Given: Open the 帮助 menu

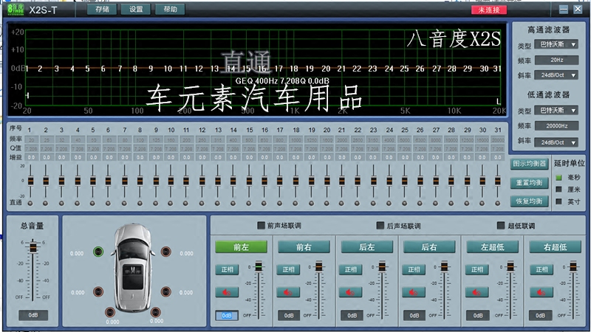Looking at the screenshot, I should [x=170, y=10].
